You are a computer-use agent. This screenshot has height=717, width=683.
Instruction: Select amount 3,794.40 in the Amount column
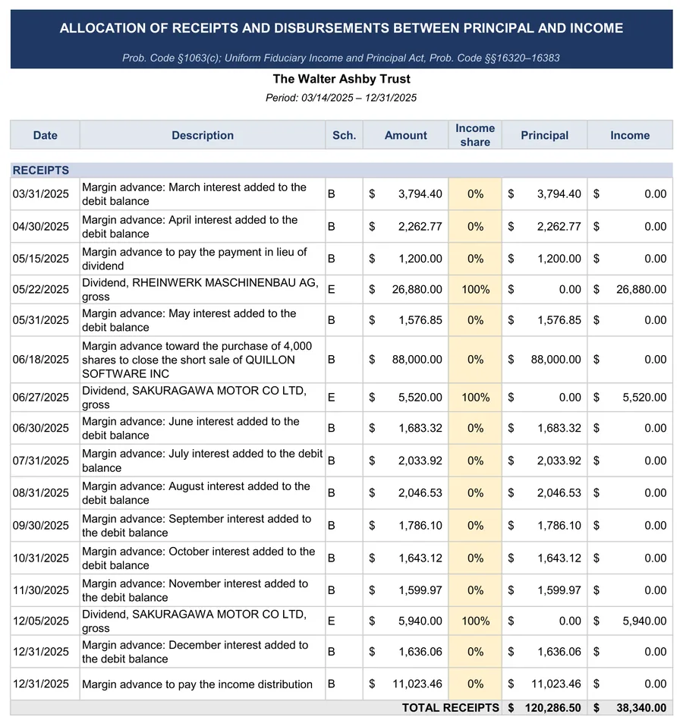(x=420, y=194)
